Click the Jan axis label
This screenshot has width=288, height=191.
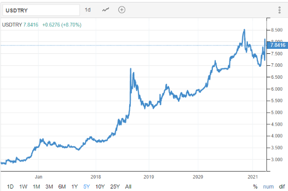coord(39,177)
